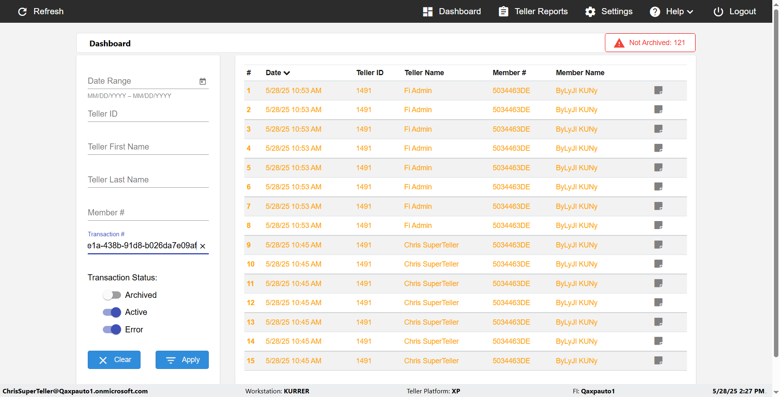Disable the Active status toggle
This screenshot has height=397, width=780.
pyautogui.click(x=112, y=312)
